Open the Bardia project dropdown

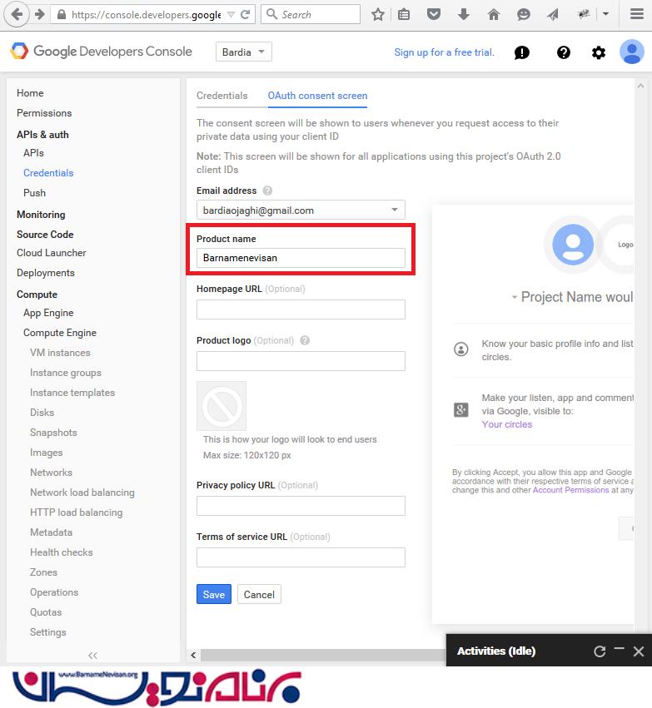coord(244,52)
